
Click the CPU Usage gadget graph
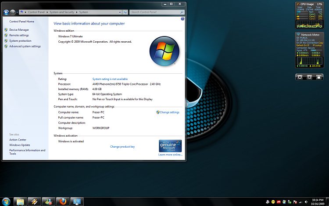click(309, 24)
